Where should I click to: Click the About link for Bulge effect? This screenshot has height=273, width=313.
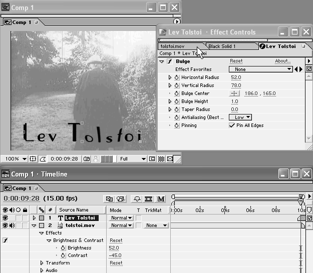tap(282, 61)
